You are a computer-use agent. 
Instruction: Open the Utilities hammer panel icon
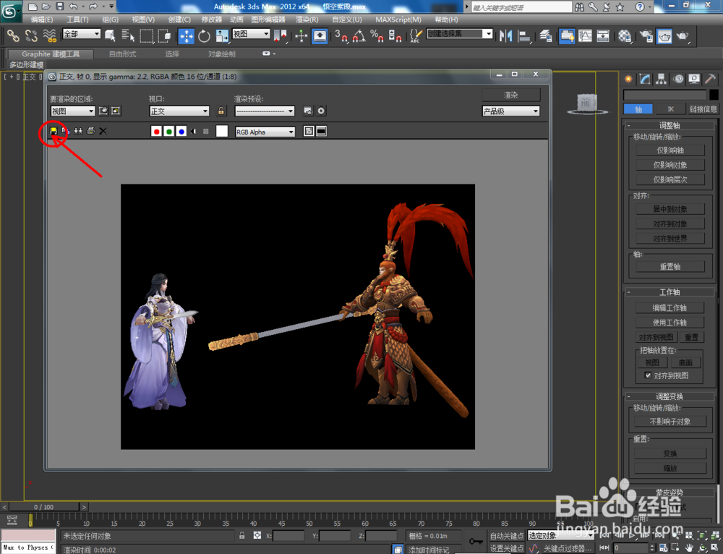pos(711,79)
